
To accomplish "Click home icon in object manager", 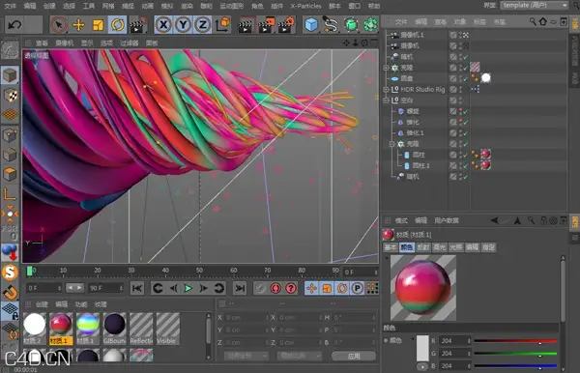I will coord(542,21).
